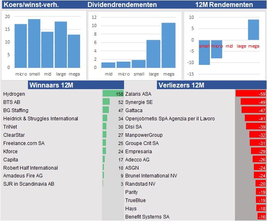This screenshot has width=267, height=221.
Task: Select Brunel International NV
Action: pos(151,175)
